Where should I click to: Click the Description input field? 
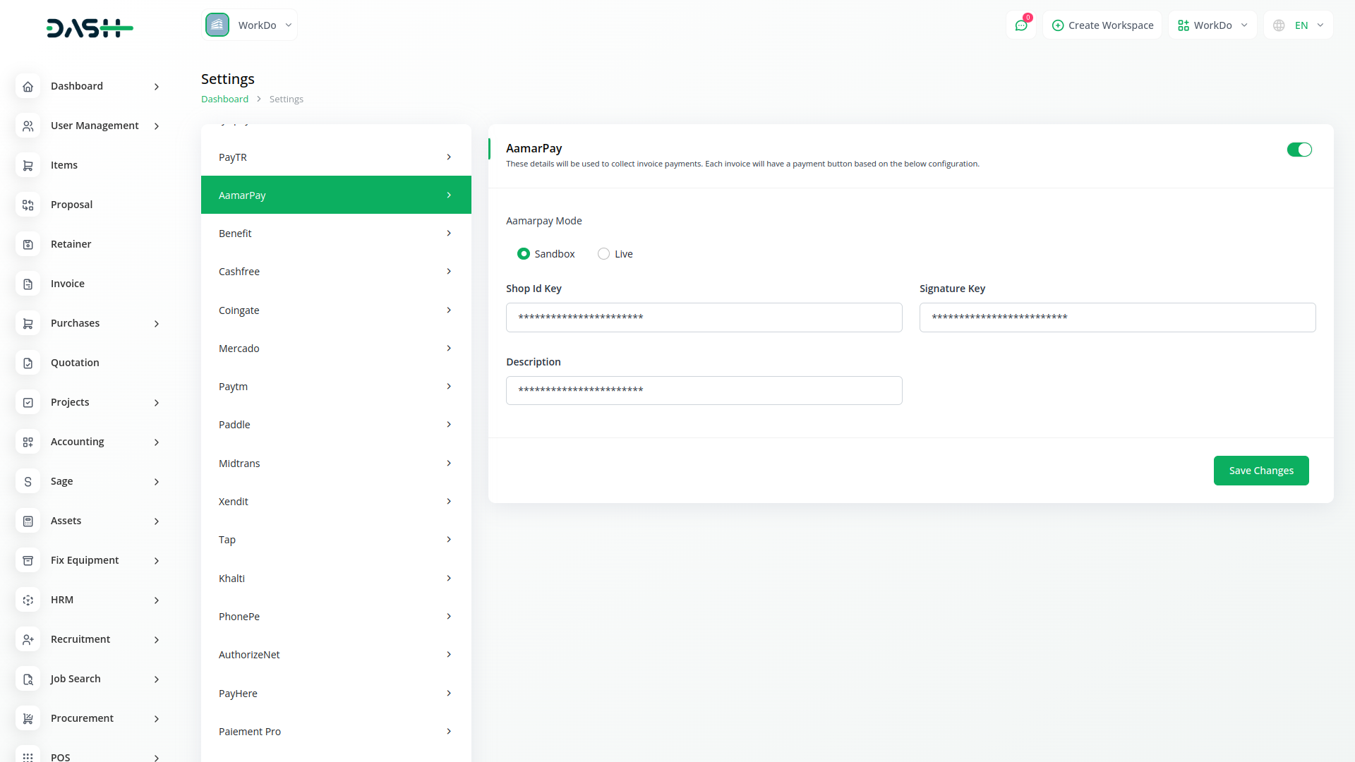(704, 390)
